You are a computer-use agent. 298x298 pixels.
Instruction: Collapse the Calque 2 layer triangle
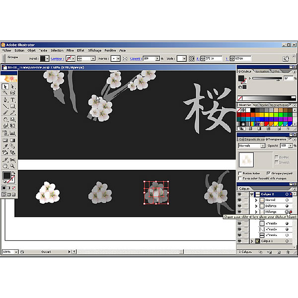[252, 194]
